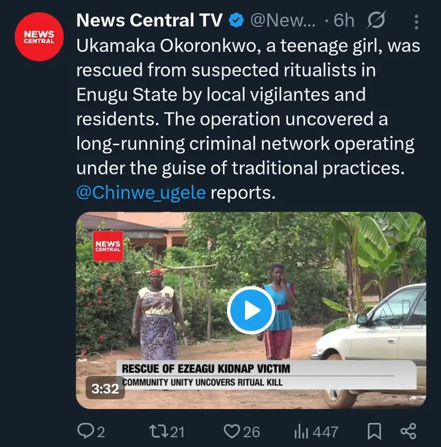Click the News Central TV account name

(149, 20)
